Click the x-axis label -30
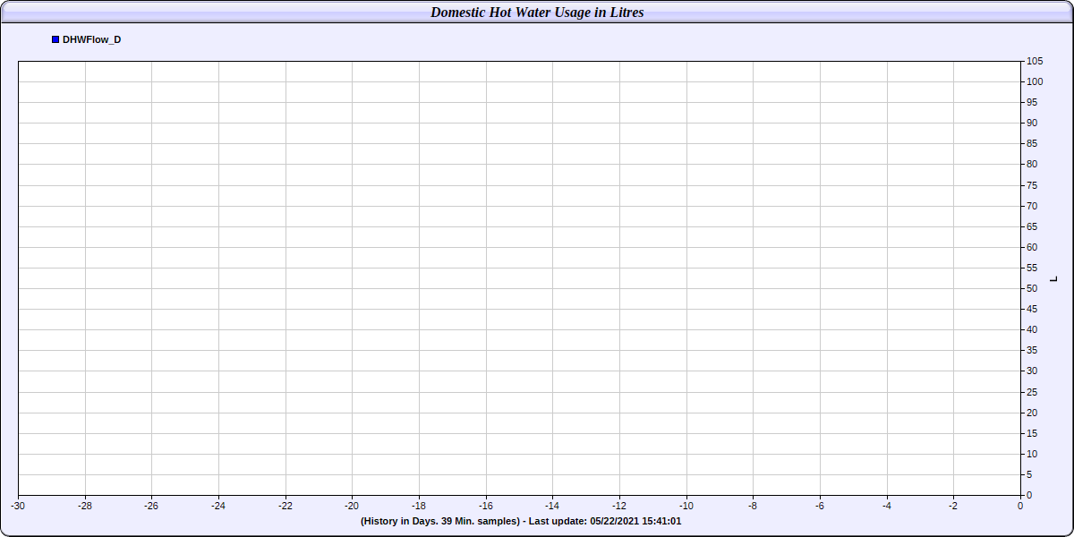Viewport: 1074px width, 537px height. (x=18, y=506)
